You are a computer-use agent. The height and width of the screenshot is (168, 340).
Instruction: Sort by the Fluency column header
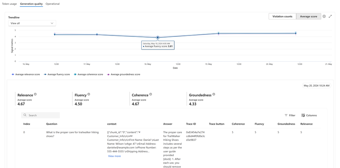259,124
